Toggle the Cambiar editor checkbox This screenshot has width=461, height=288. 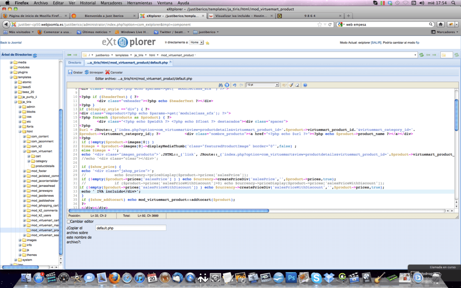click(x=68, y=222)
